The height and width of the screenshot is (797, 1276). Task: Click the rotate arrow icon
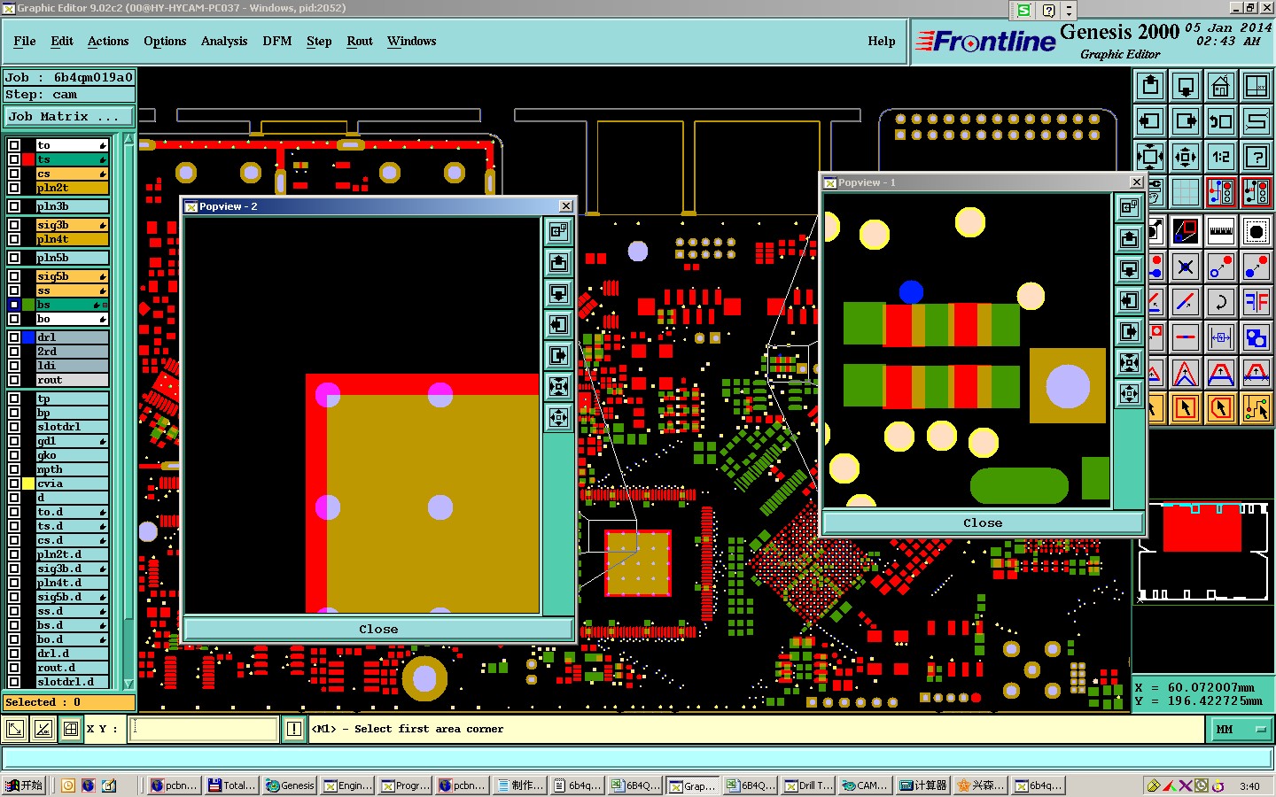click(x=1221, y=302)
